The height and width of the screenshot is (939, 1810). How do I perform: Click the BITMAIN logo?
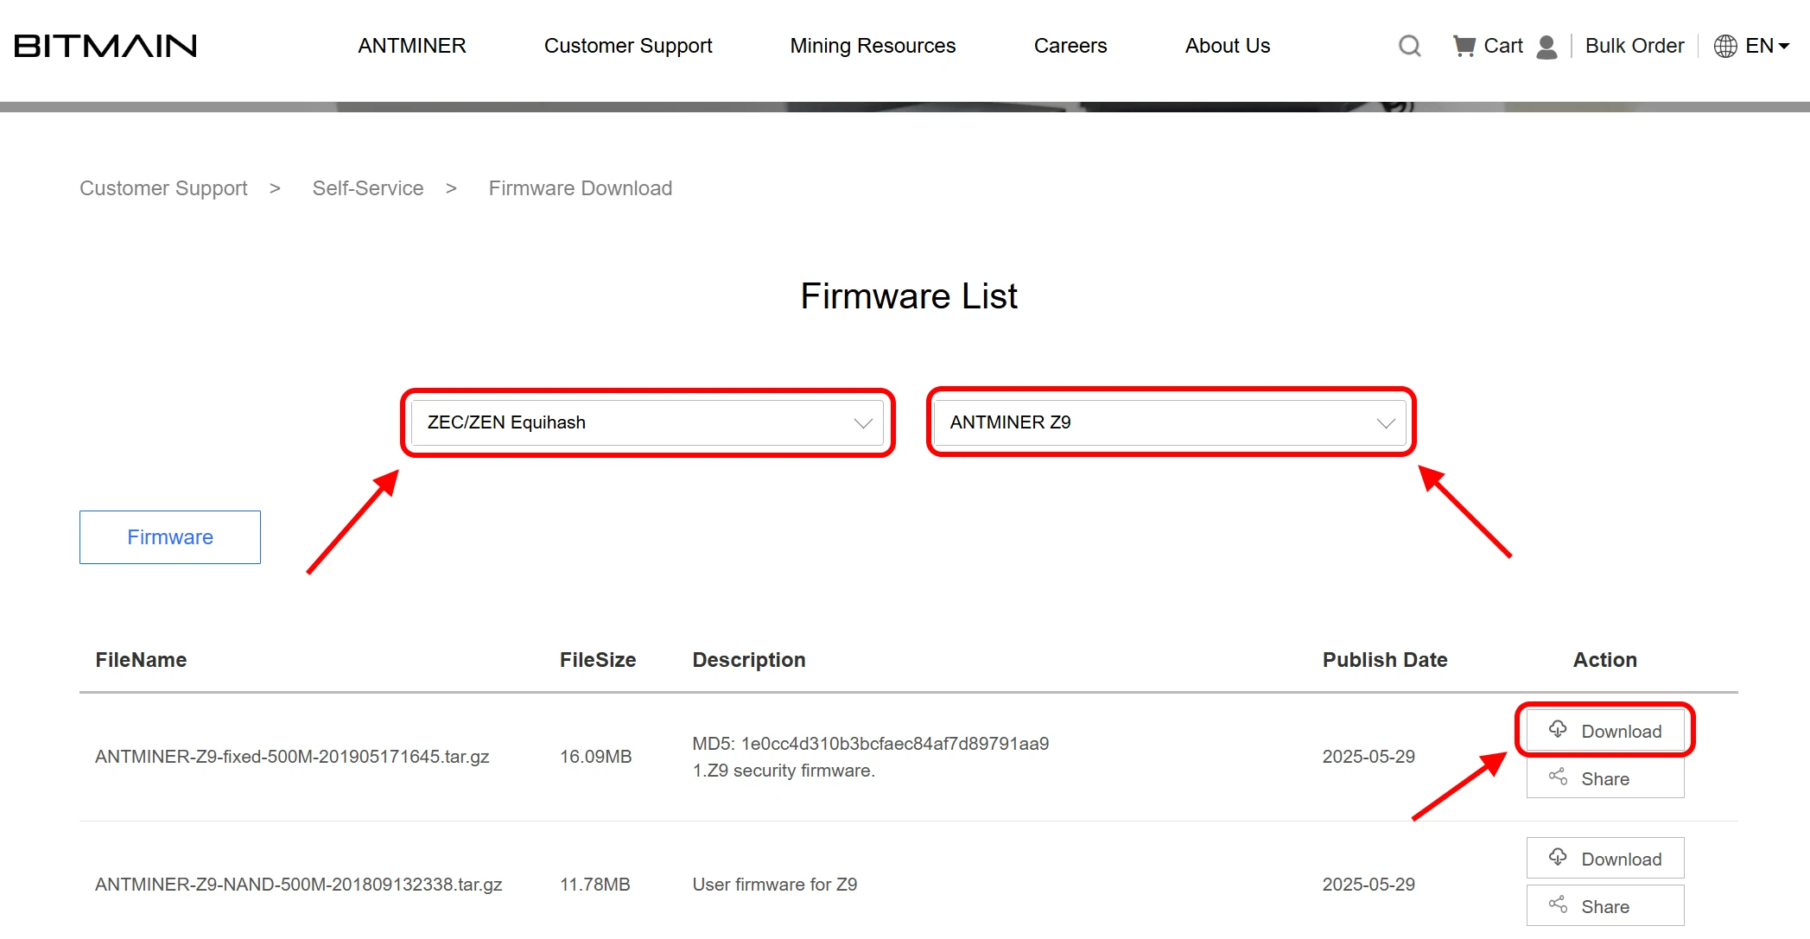click(x=105, y=46)
